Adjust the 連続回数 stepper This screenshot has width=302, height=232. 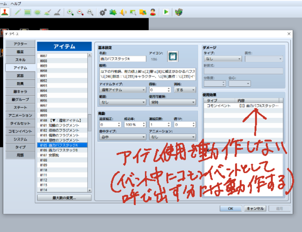[x=169, y=124]
